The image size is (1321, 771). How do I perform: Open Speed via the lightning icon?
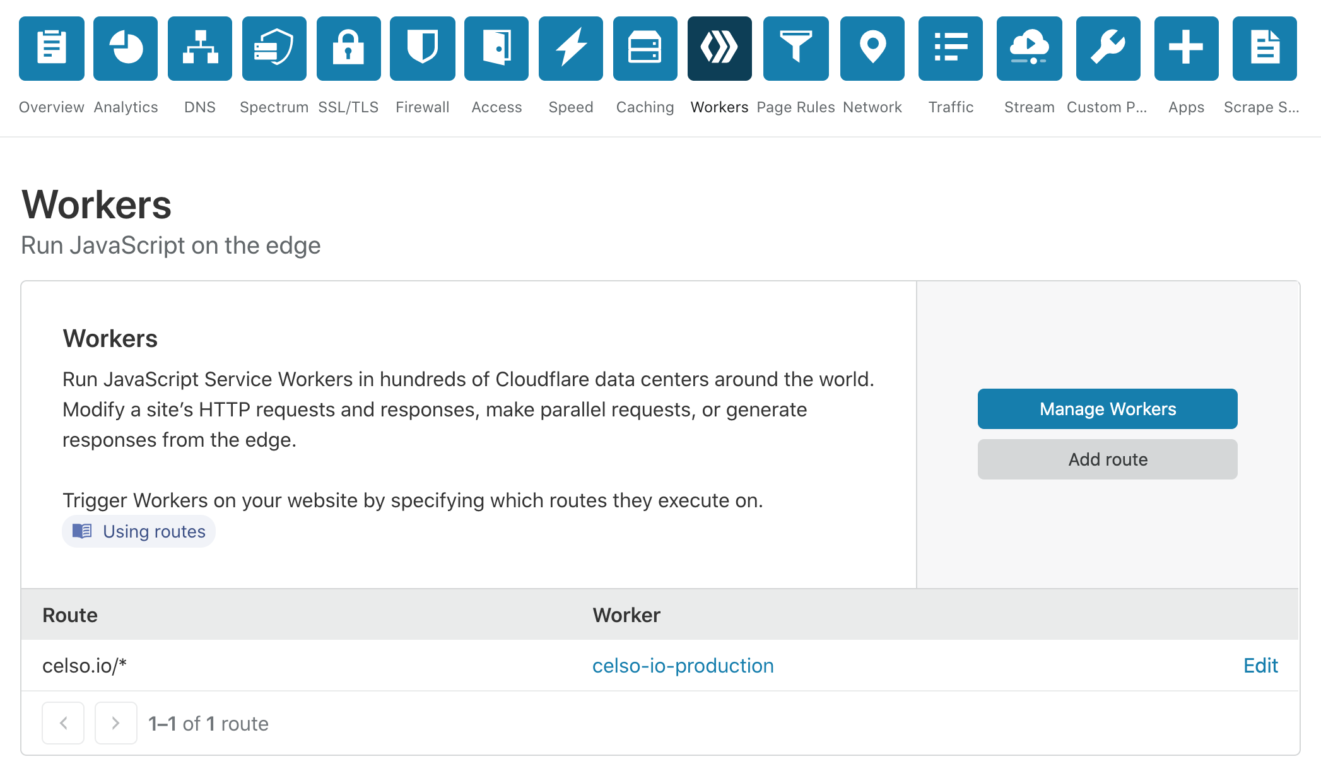coord(570,48)
